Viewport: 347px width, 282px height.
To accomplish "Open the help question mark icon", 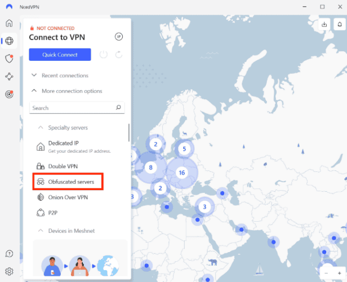I will click(9, 254).
